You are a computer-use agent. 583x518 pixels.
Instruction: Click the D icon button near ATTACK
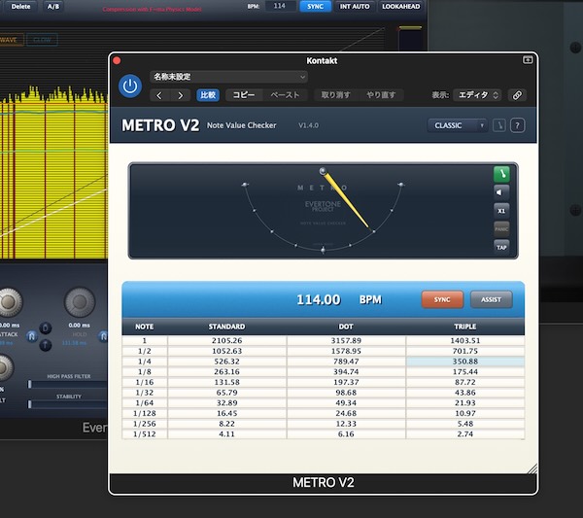click(46, 328)
